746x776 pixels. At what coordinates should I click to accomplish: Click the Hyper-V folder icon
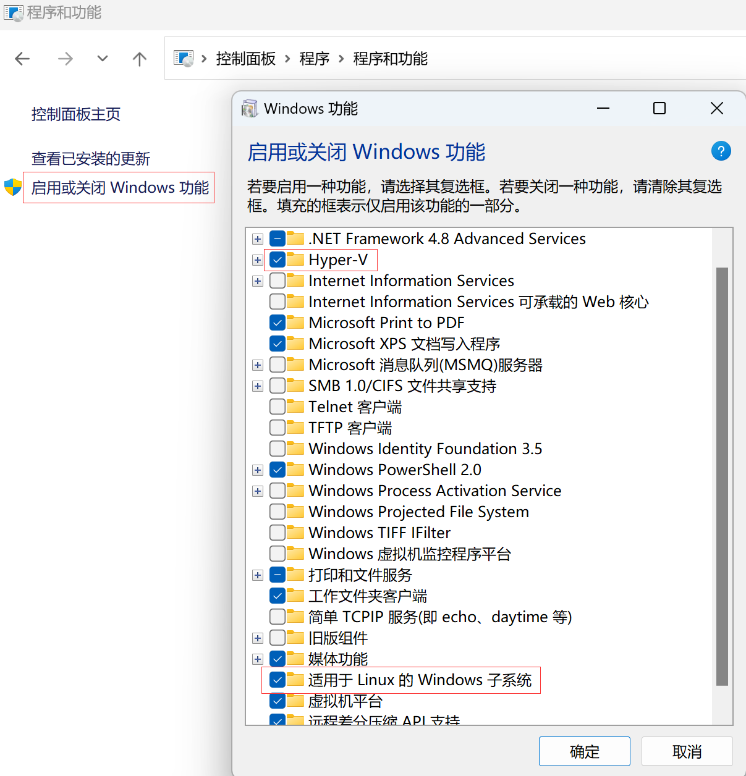pos(295,259)
